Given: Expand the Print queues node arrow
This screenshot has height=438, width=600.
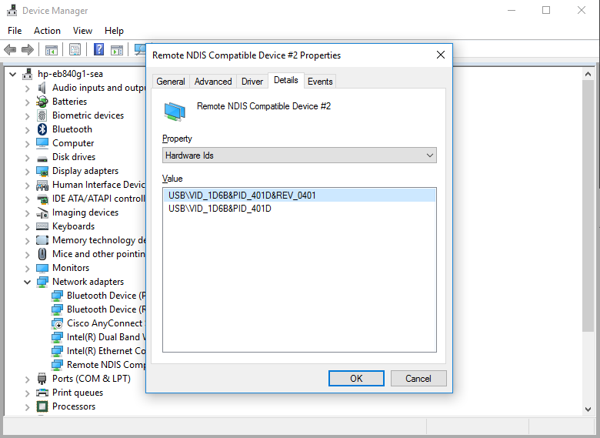Looking at the screenshot, I should point(27,393).
